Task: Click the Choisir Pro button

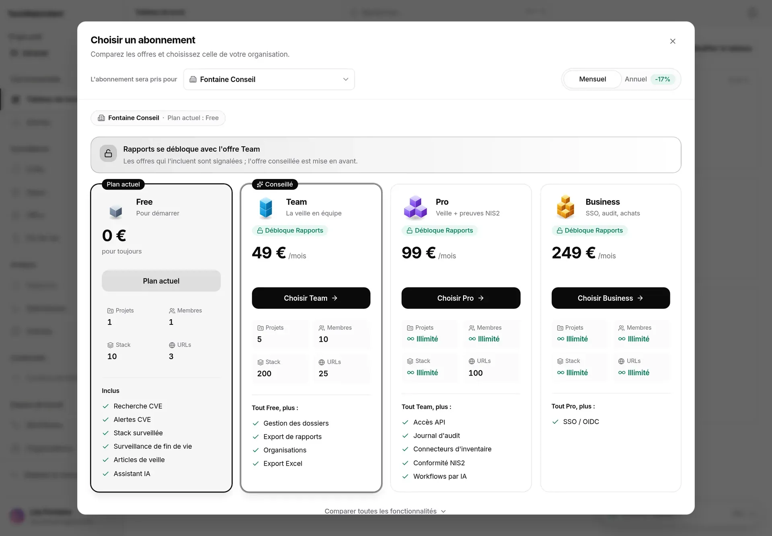Action: coord(461,298)
